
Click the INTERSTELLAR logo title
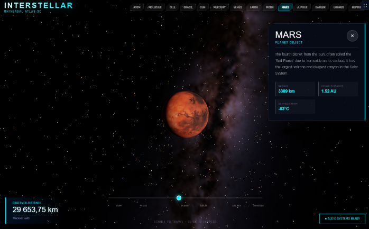click(x=39, y=5)
